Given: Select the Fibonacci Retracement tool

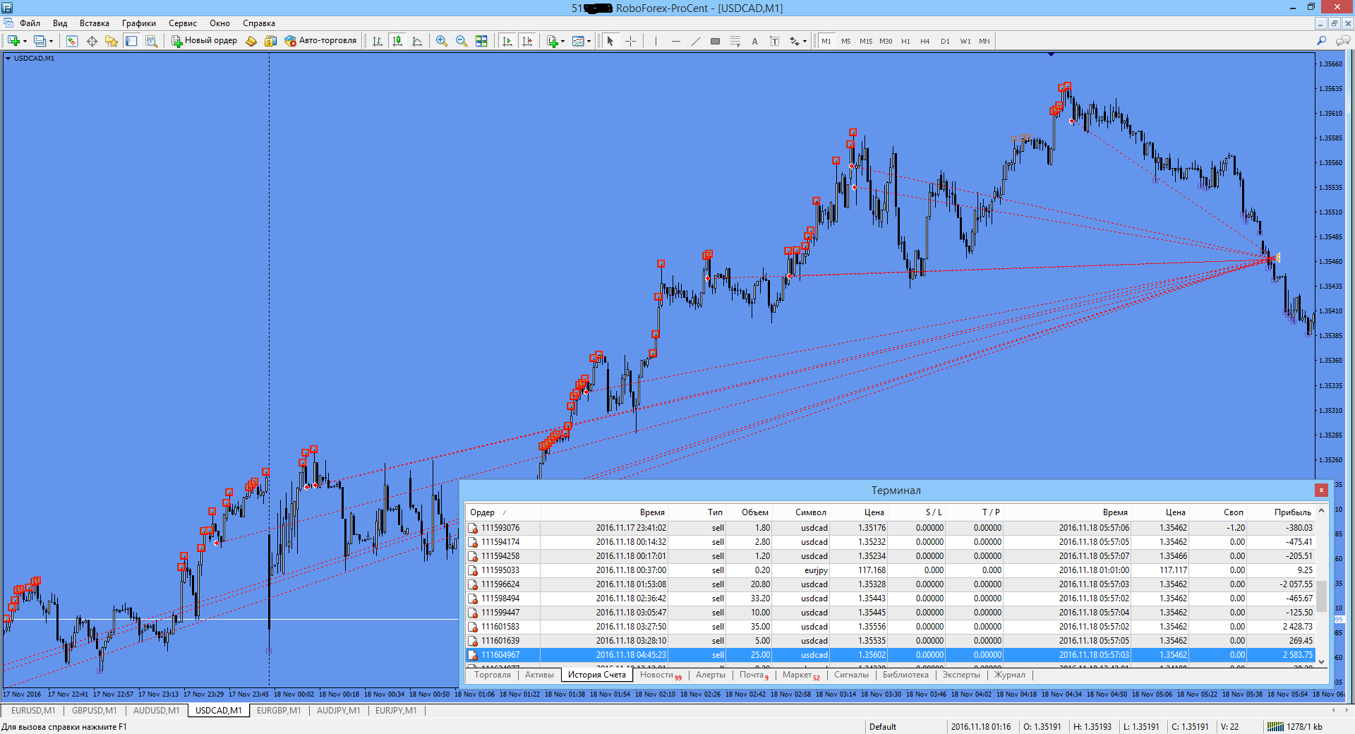Looking at the screenshot, I should point(735,41).
